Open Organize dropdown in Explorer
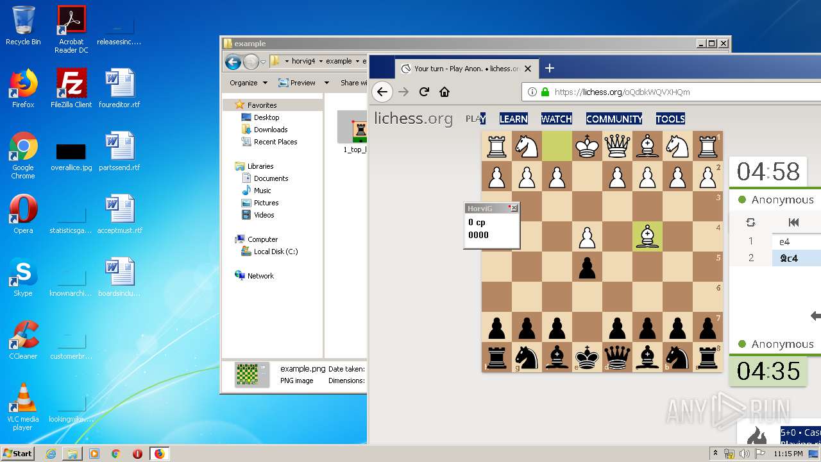The image size is (821, 462). point(248,83)
